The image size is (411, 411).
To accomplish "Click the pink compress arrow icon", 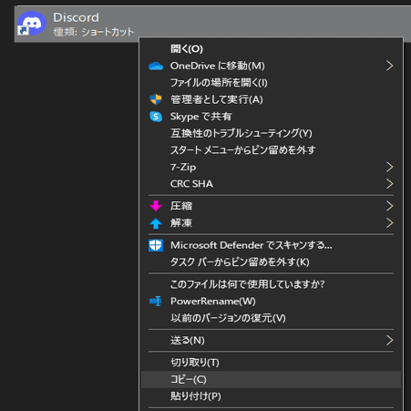I will point(156,206).
